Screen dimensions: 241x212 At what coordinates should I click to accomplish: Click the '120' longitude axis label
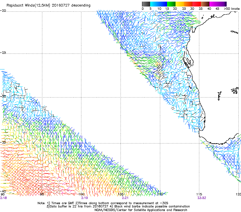[238, 194]
